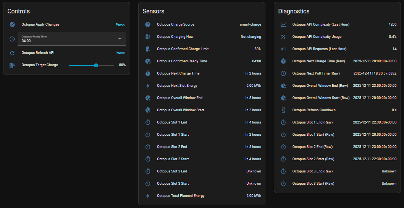404x208 pixels.
Task: Click the API icon for Octopus API Requests
Action: (283, 49)
